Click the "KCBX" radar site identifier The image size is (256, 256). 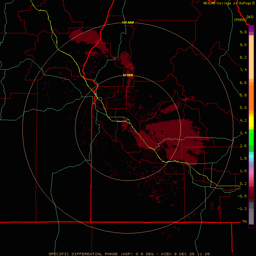point(167,254)
